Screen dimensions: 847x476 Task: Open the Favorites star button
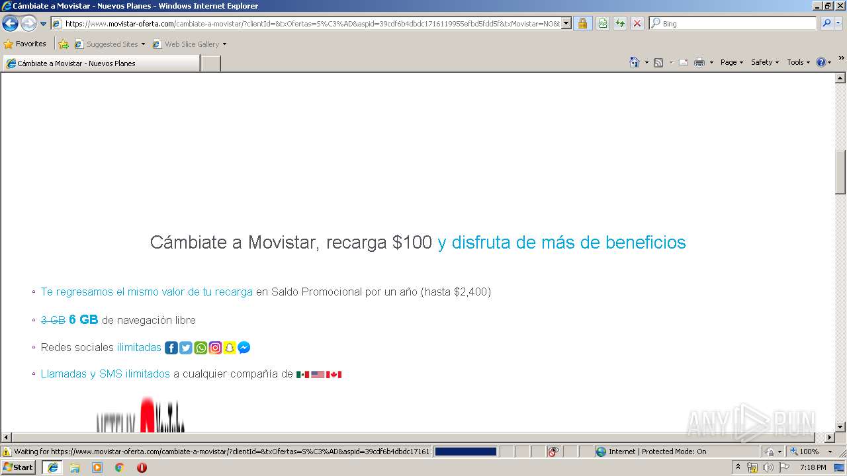click(x=24, y=44)
